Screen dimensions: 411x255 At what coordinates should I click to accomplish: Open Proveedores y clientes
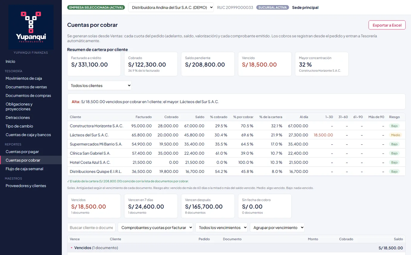tap(26, 186)
